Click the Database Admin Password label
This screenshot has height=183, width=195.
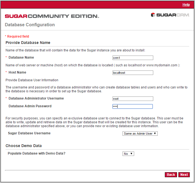coord(30,106)
